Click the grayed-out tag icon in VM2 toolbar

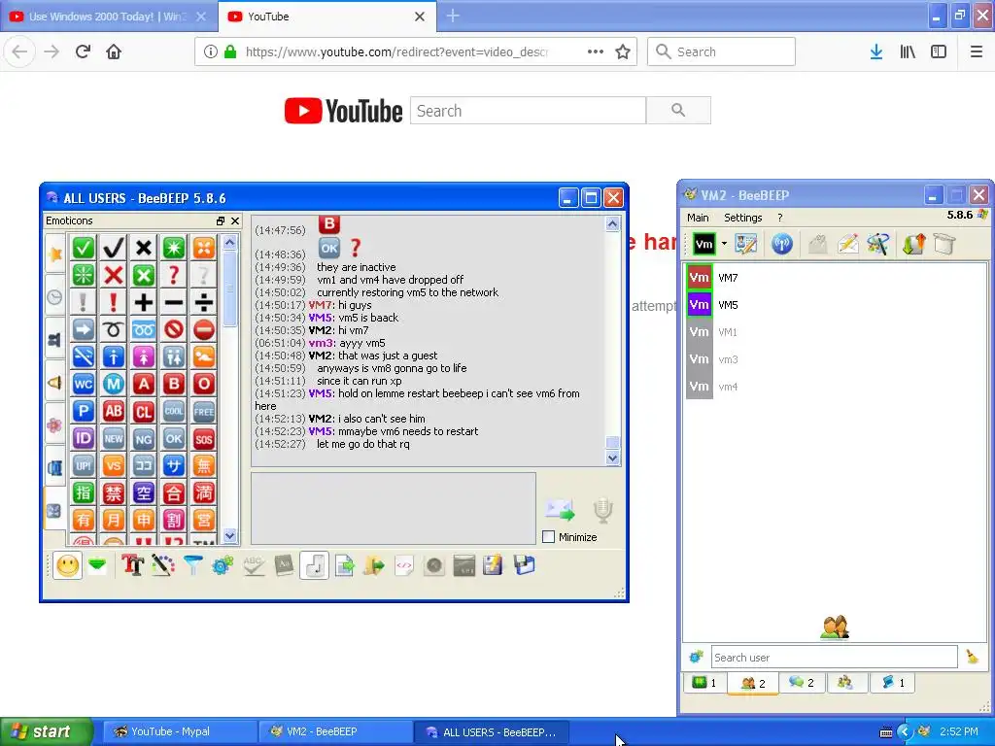pos(818,244)
